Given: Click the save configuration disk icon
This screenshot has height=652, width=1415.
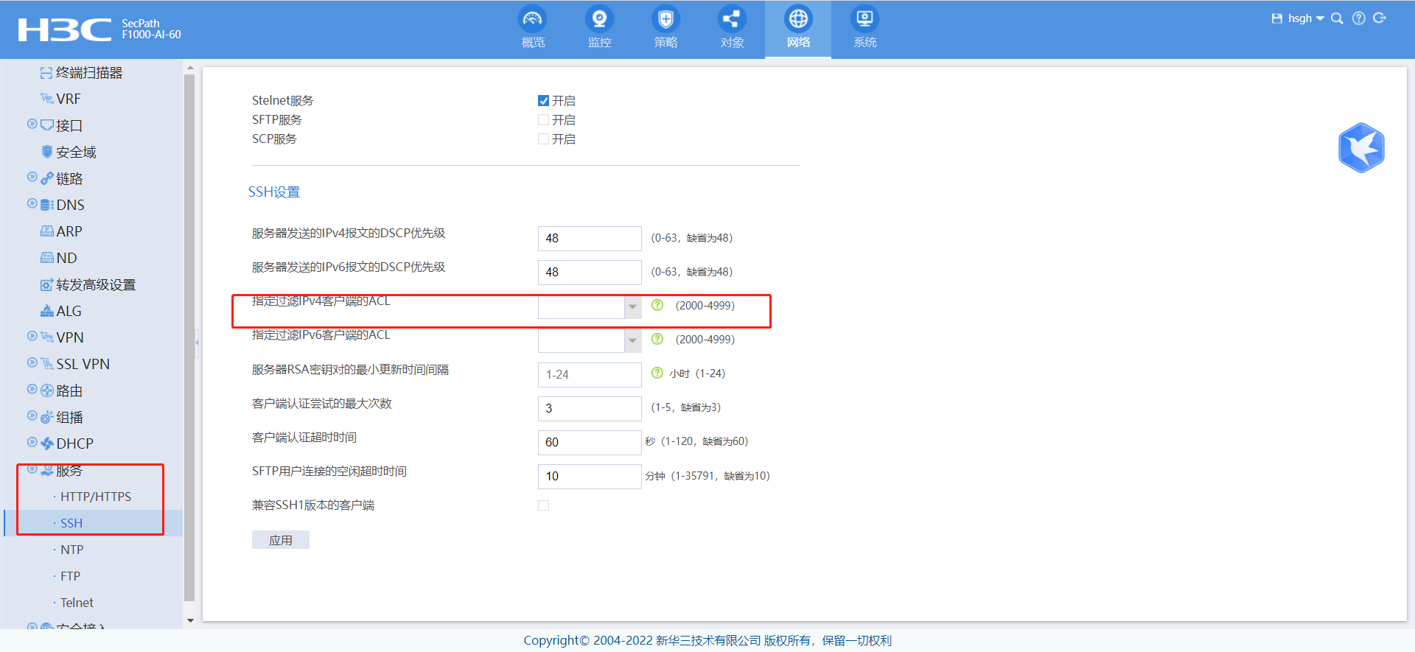Looking at the screenshot, I should 1277,18.
